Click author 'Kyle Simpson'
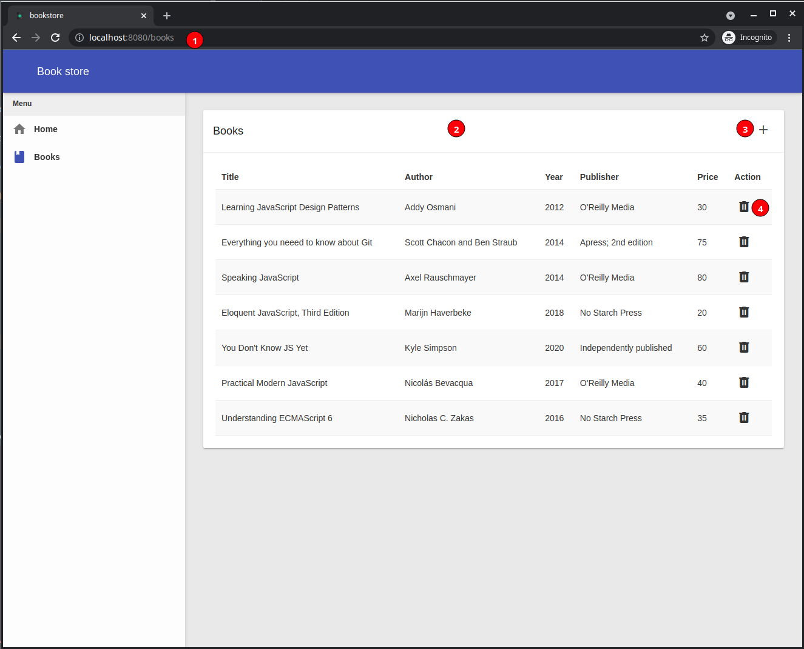The height and width of the screenshot is (649, 804). tap(431, 348)
